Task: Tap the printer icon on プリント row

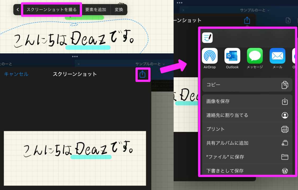Action: pyautogui.click(x=285, y=129)
